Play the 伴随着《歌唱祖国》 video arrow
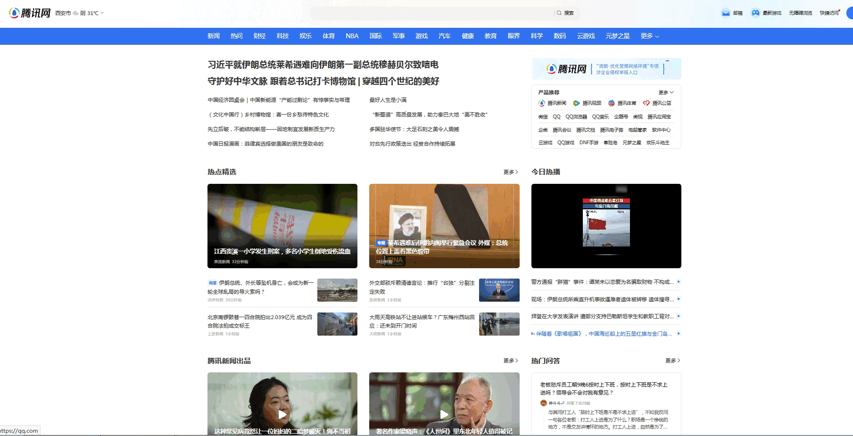Screen dimensions: 853x436 (x=679, y=334)
